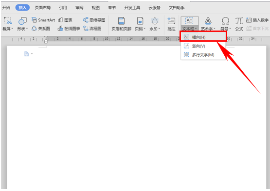This screenshot has height=191, width=270.
Task: Click 插入数字 insert number
Action: coord(257,20)
